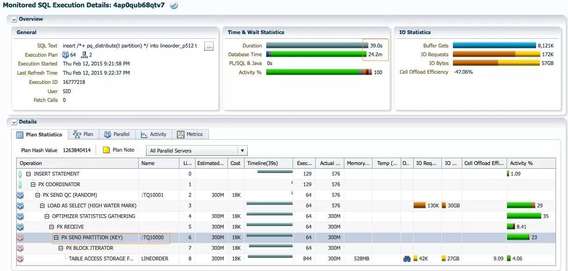The image size is (568, 271).
Task: Collapse the Details section
Action: click(x=14, y=122)
